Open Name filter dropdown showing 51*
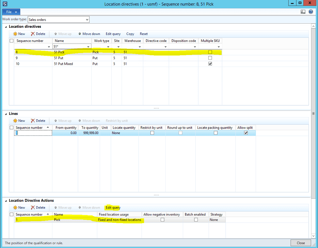Image resolution: width=318 pixels, height=248 pixels. coord(88,47)
